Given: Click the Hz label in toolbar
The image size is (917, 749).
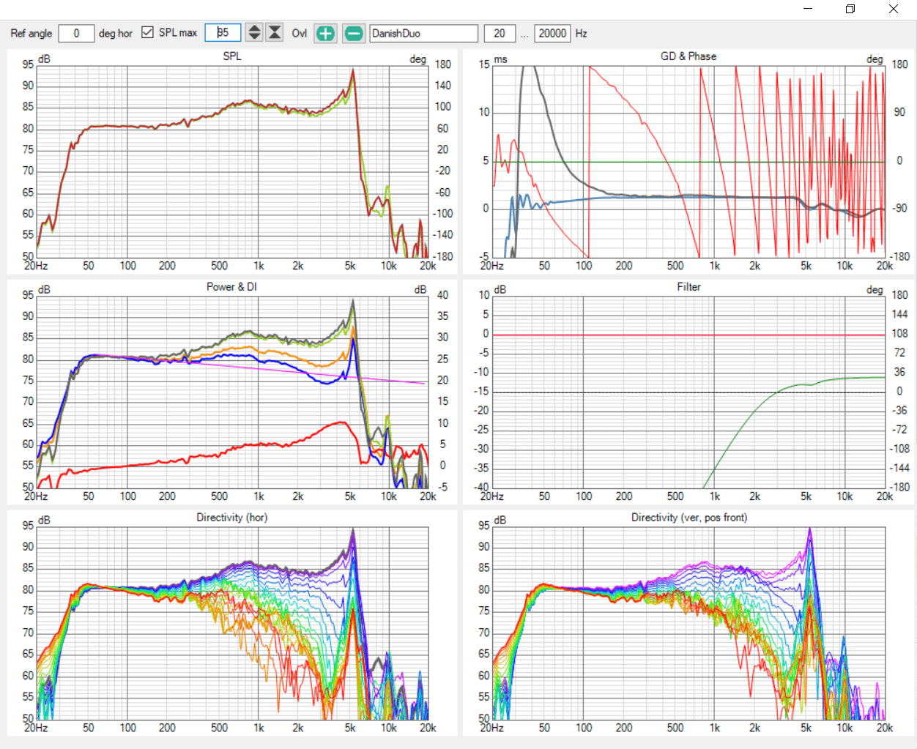Looking at the screenshot, I should tap(582, 33).
